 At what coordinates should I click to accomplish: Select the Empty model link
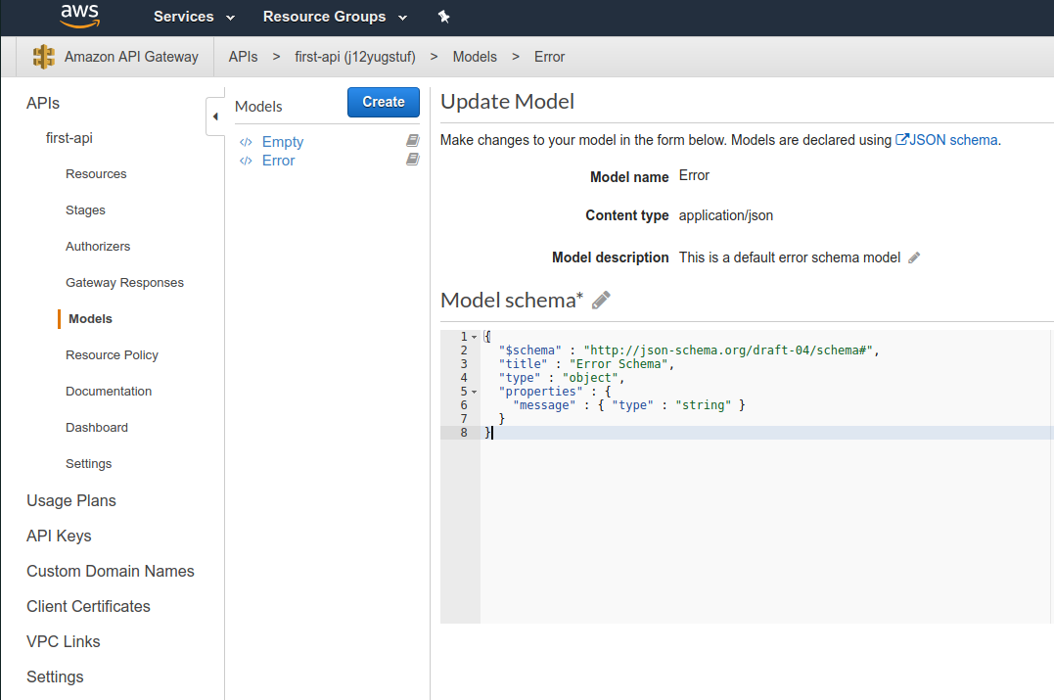[282, 142]
